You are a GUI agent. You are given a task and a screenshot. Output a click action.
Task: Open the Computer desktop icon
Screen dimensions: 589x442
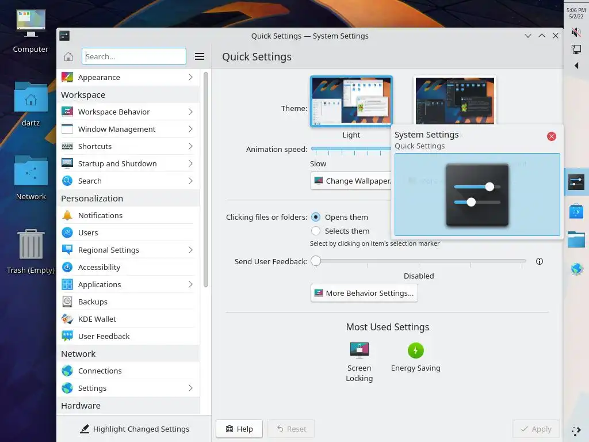coord(31,32)
